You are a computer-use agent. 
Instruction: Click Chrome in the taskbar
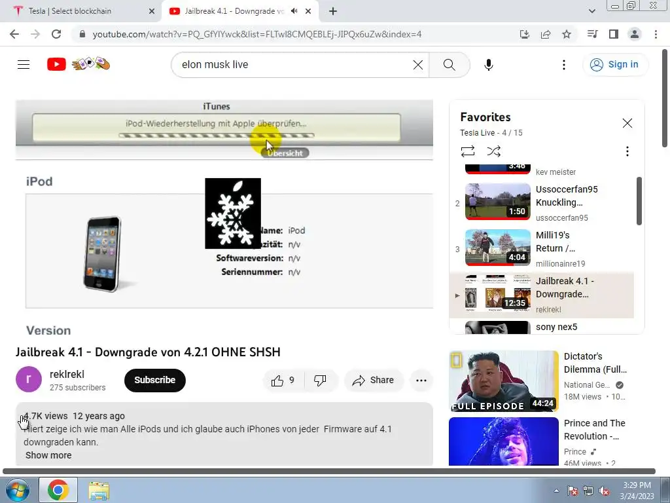pyautogui.click(x=58, y=490)
